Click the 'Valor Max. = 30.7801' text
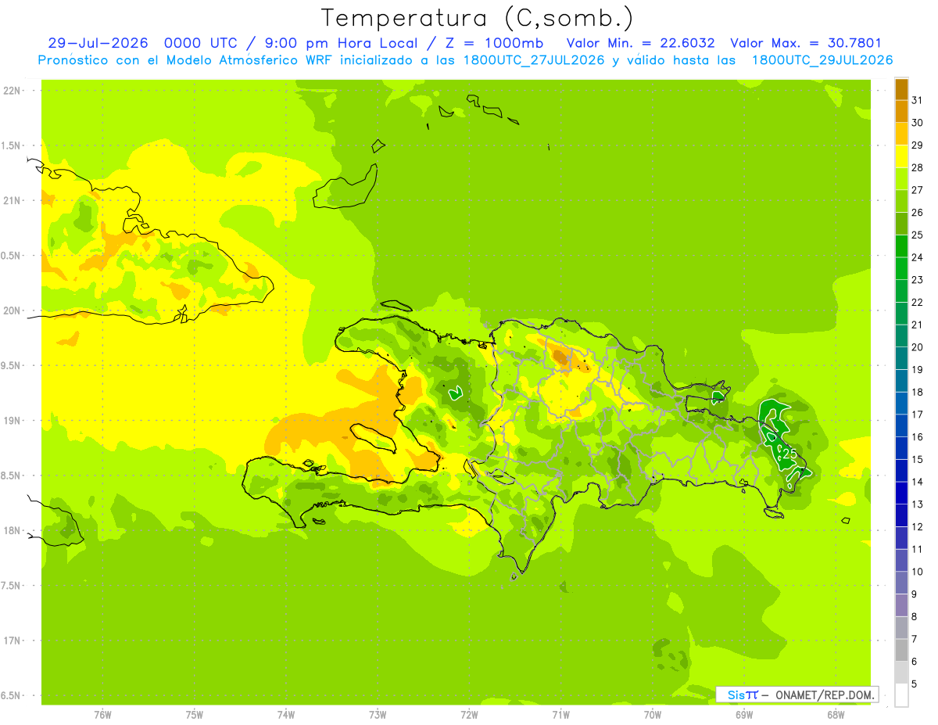Viewport: 938px width, 725px height. [x=805, y=43]
